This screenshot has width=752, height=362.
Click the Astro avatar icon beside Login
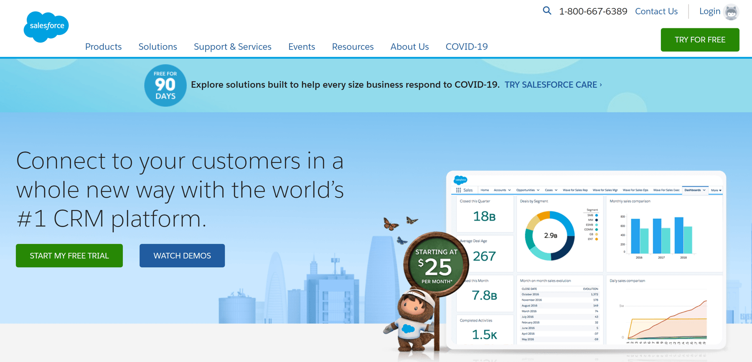point(731,12)
